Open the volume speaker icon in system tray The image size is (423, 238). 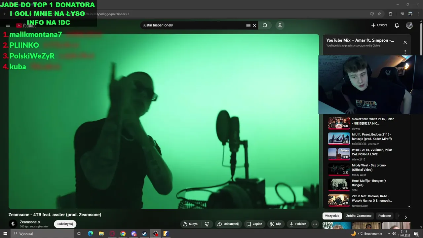394,234
